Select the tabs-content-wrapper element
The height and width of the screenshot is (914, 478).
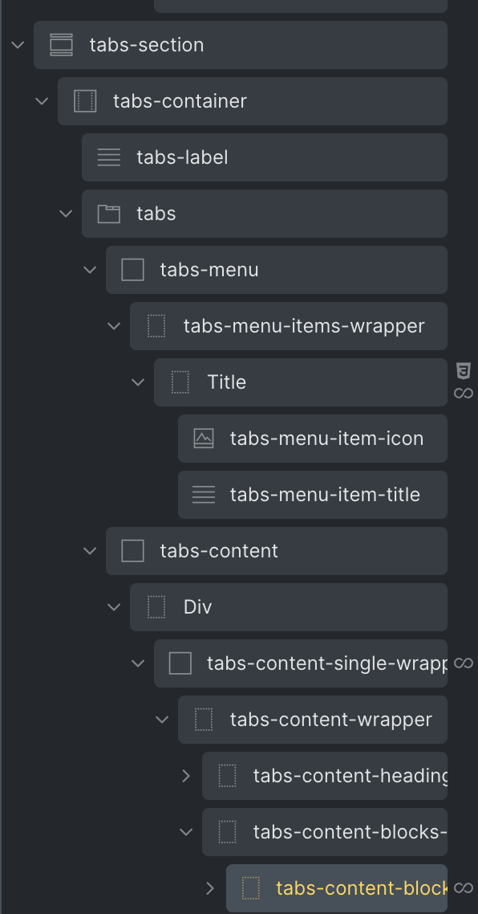point(313,720)
